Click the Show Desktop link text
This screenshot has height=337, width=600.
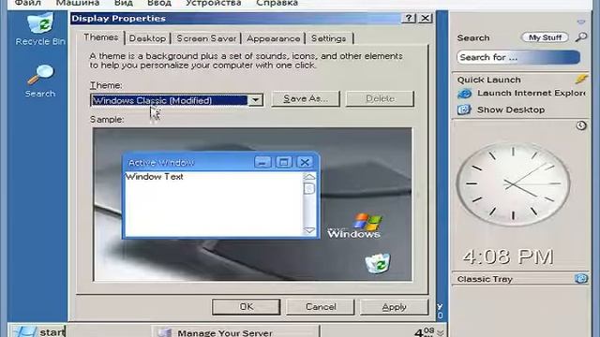[x=510, y=110]
